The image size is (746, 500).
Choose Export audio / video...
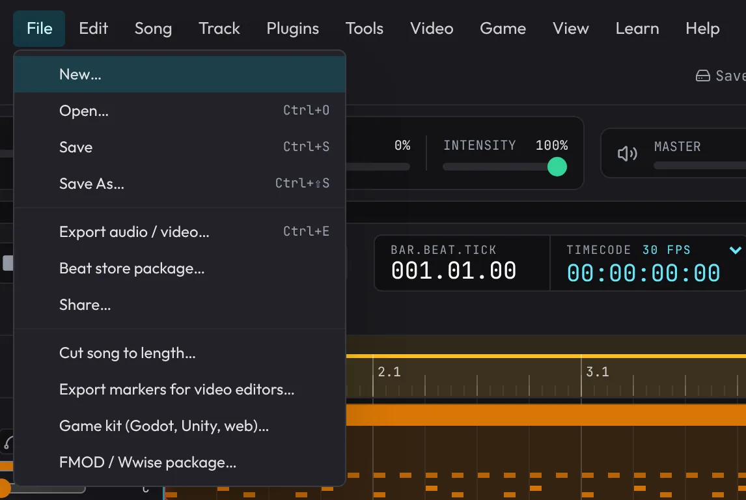[x=180, y=232]
